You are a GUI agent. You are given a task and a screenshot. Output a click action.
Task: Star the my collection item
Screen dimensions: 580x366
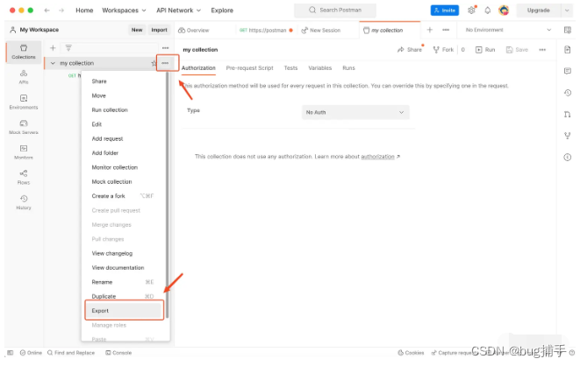point(154,63)
